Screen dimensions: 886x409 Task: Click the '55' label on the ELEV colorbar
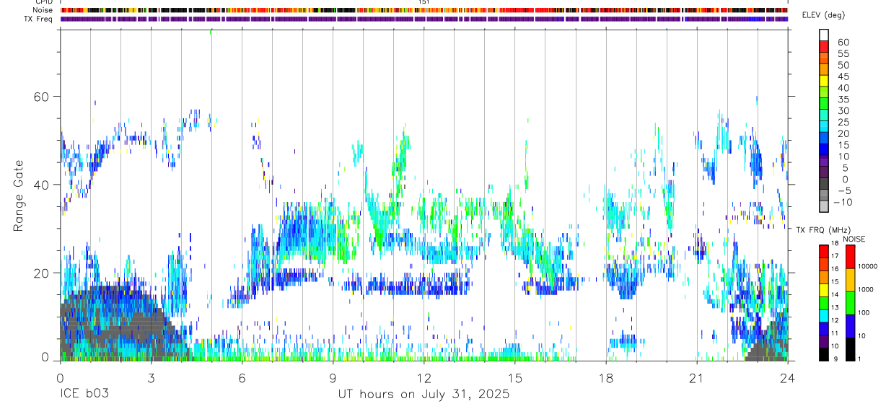(843, 53)
